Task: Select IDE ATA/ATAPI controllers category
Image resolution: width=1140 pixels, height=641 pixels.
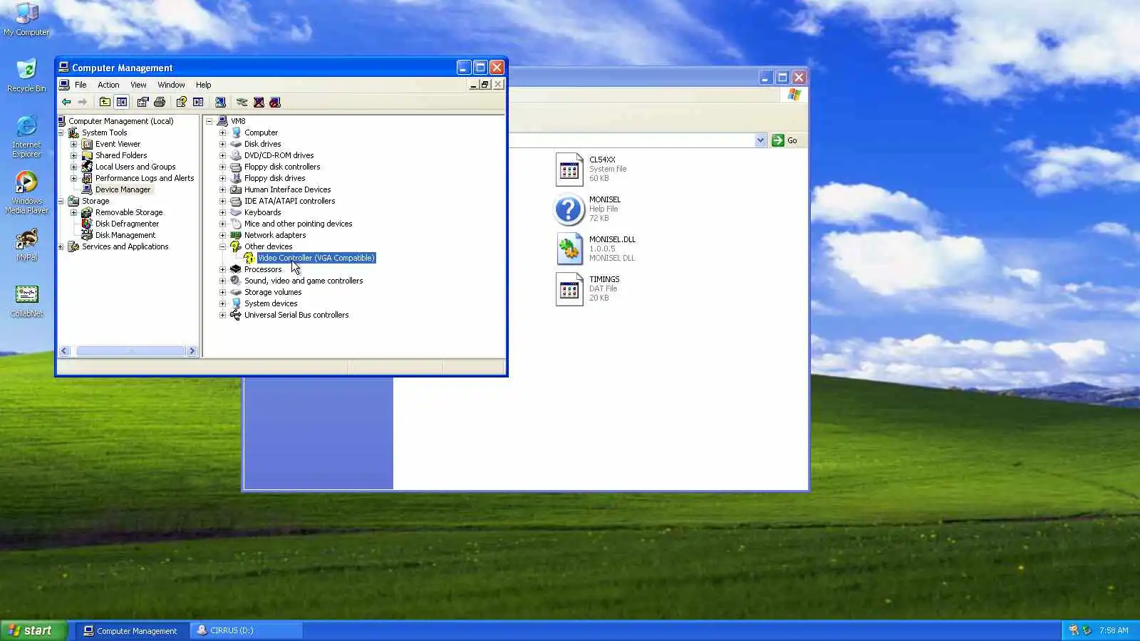Action: tap(289, 201)
